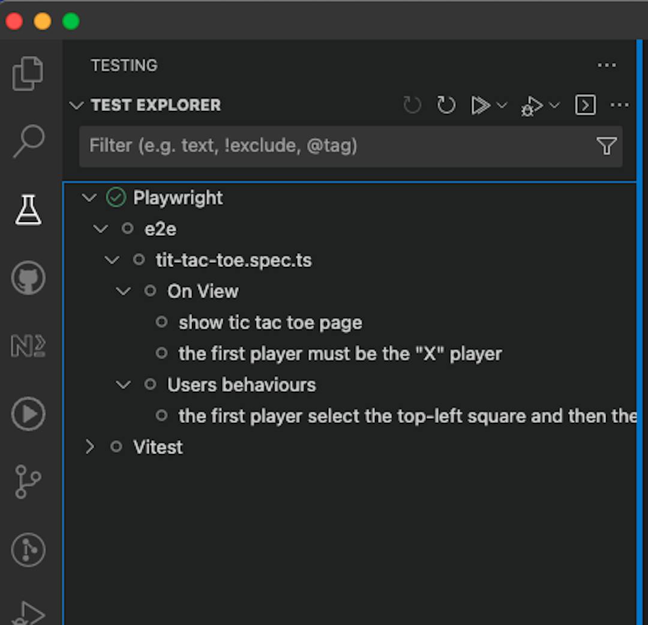Viewport: 648px width, 625px height.
Task: Open the Nx Console icon
Action: pos(28,346)
